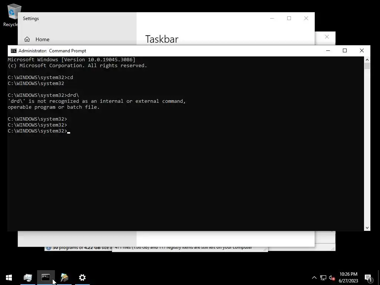
Task: Open the notification action center
Action: (368, 278)
